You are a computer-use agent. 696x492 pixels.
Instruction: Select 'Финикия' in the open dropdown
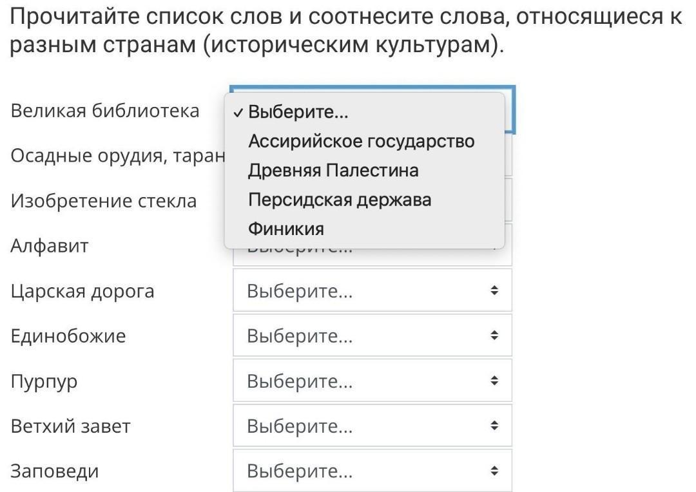(x=286, y=229)
